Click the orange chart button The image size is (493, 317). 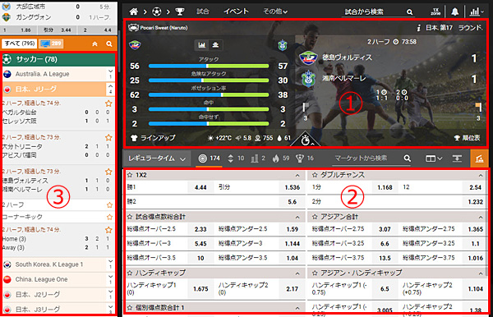pos(479,158)
